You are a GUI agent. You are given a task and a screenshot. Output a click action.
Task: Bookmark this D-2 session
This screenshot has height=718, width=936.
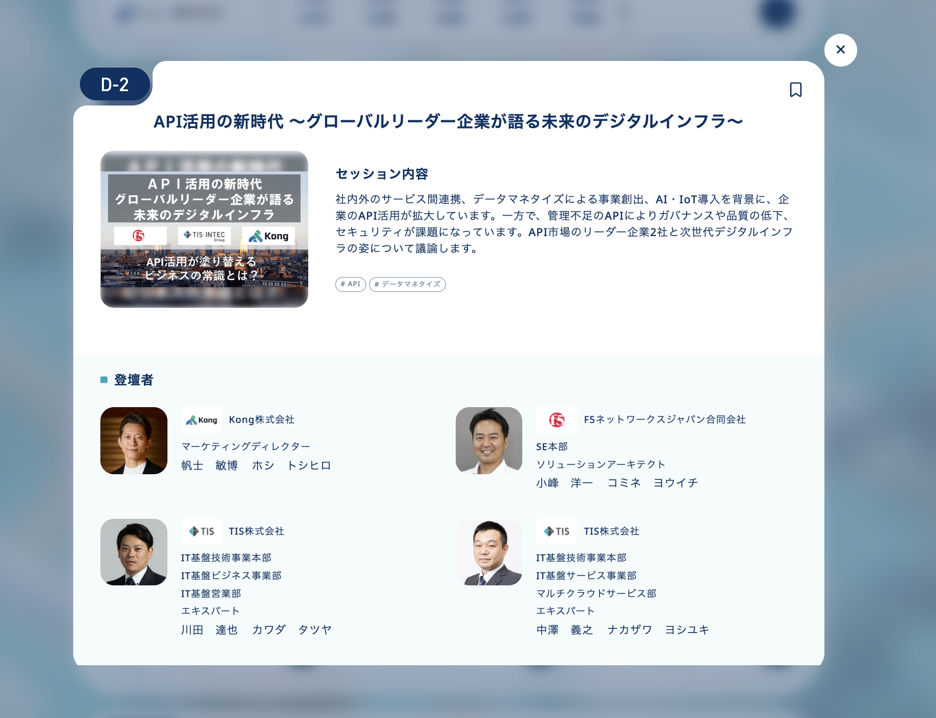point(796,90)
